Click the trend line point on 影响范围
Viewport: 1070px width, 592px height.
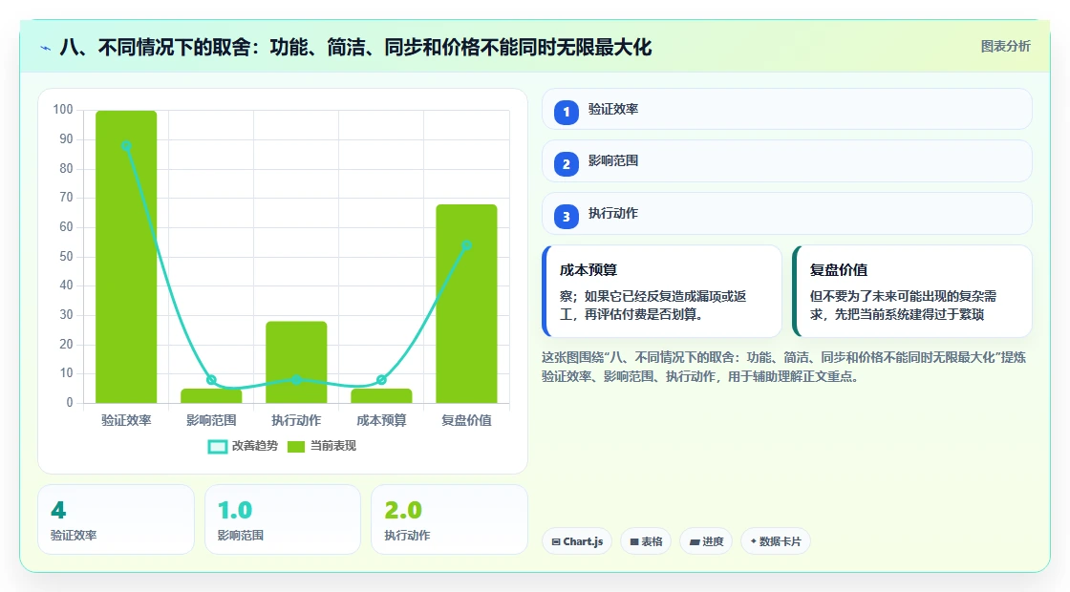point(211,380)
